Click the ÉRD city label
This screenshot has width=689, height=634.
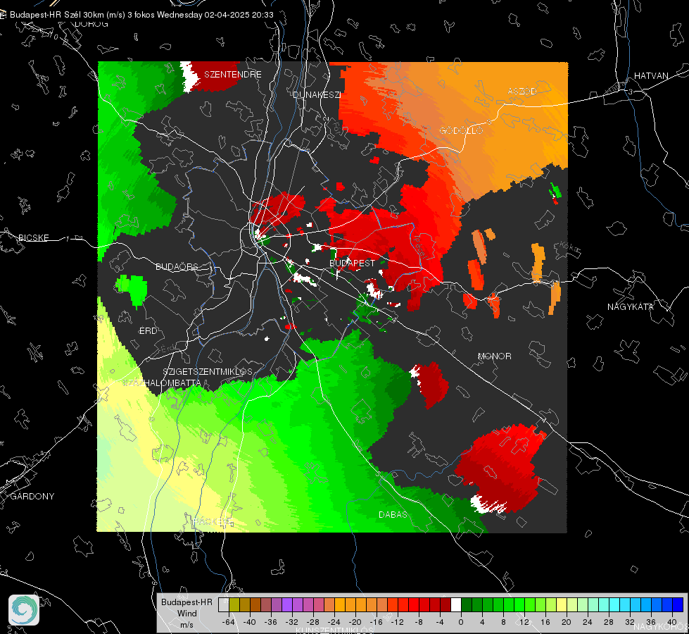(148, 331)
